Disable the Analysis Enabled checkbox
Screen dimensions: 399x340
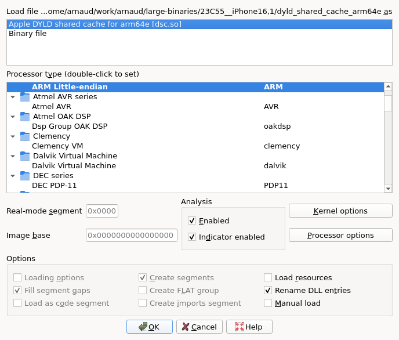[192, 220]
